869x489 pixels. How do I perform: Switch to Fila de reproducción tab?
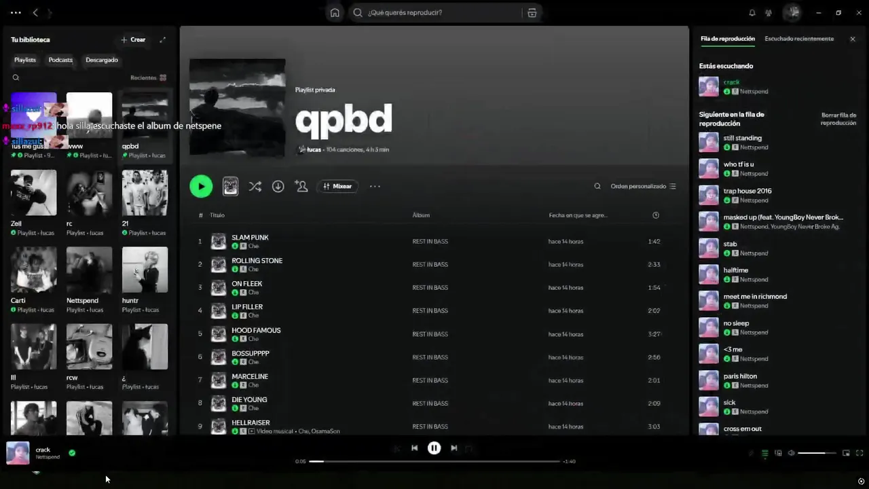727,39
